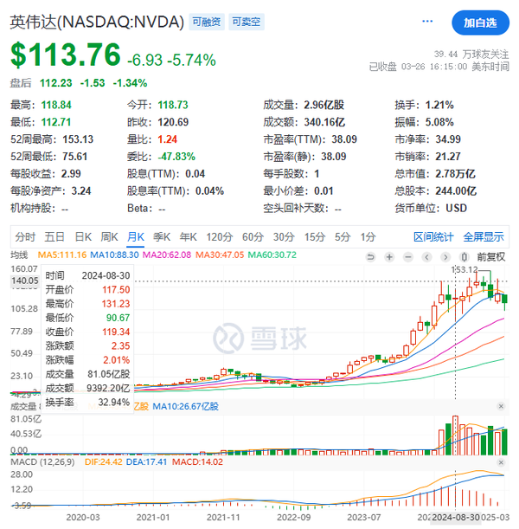Switch to the 日K chart tab
The width and height of the screenshot is (519, 529).
point(83,236)
